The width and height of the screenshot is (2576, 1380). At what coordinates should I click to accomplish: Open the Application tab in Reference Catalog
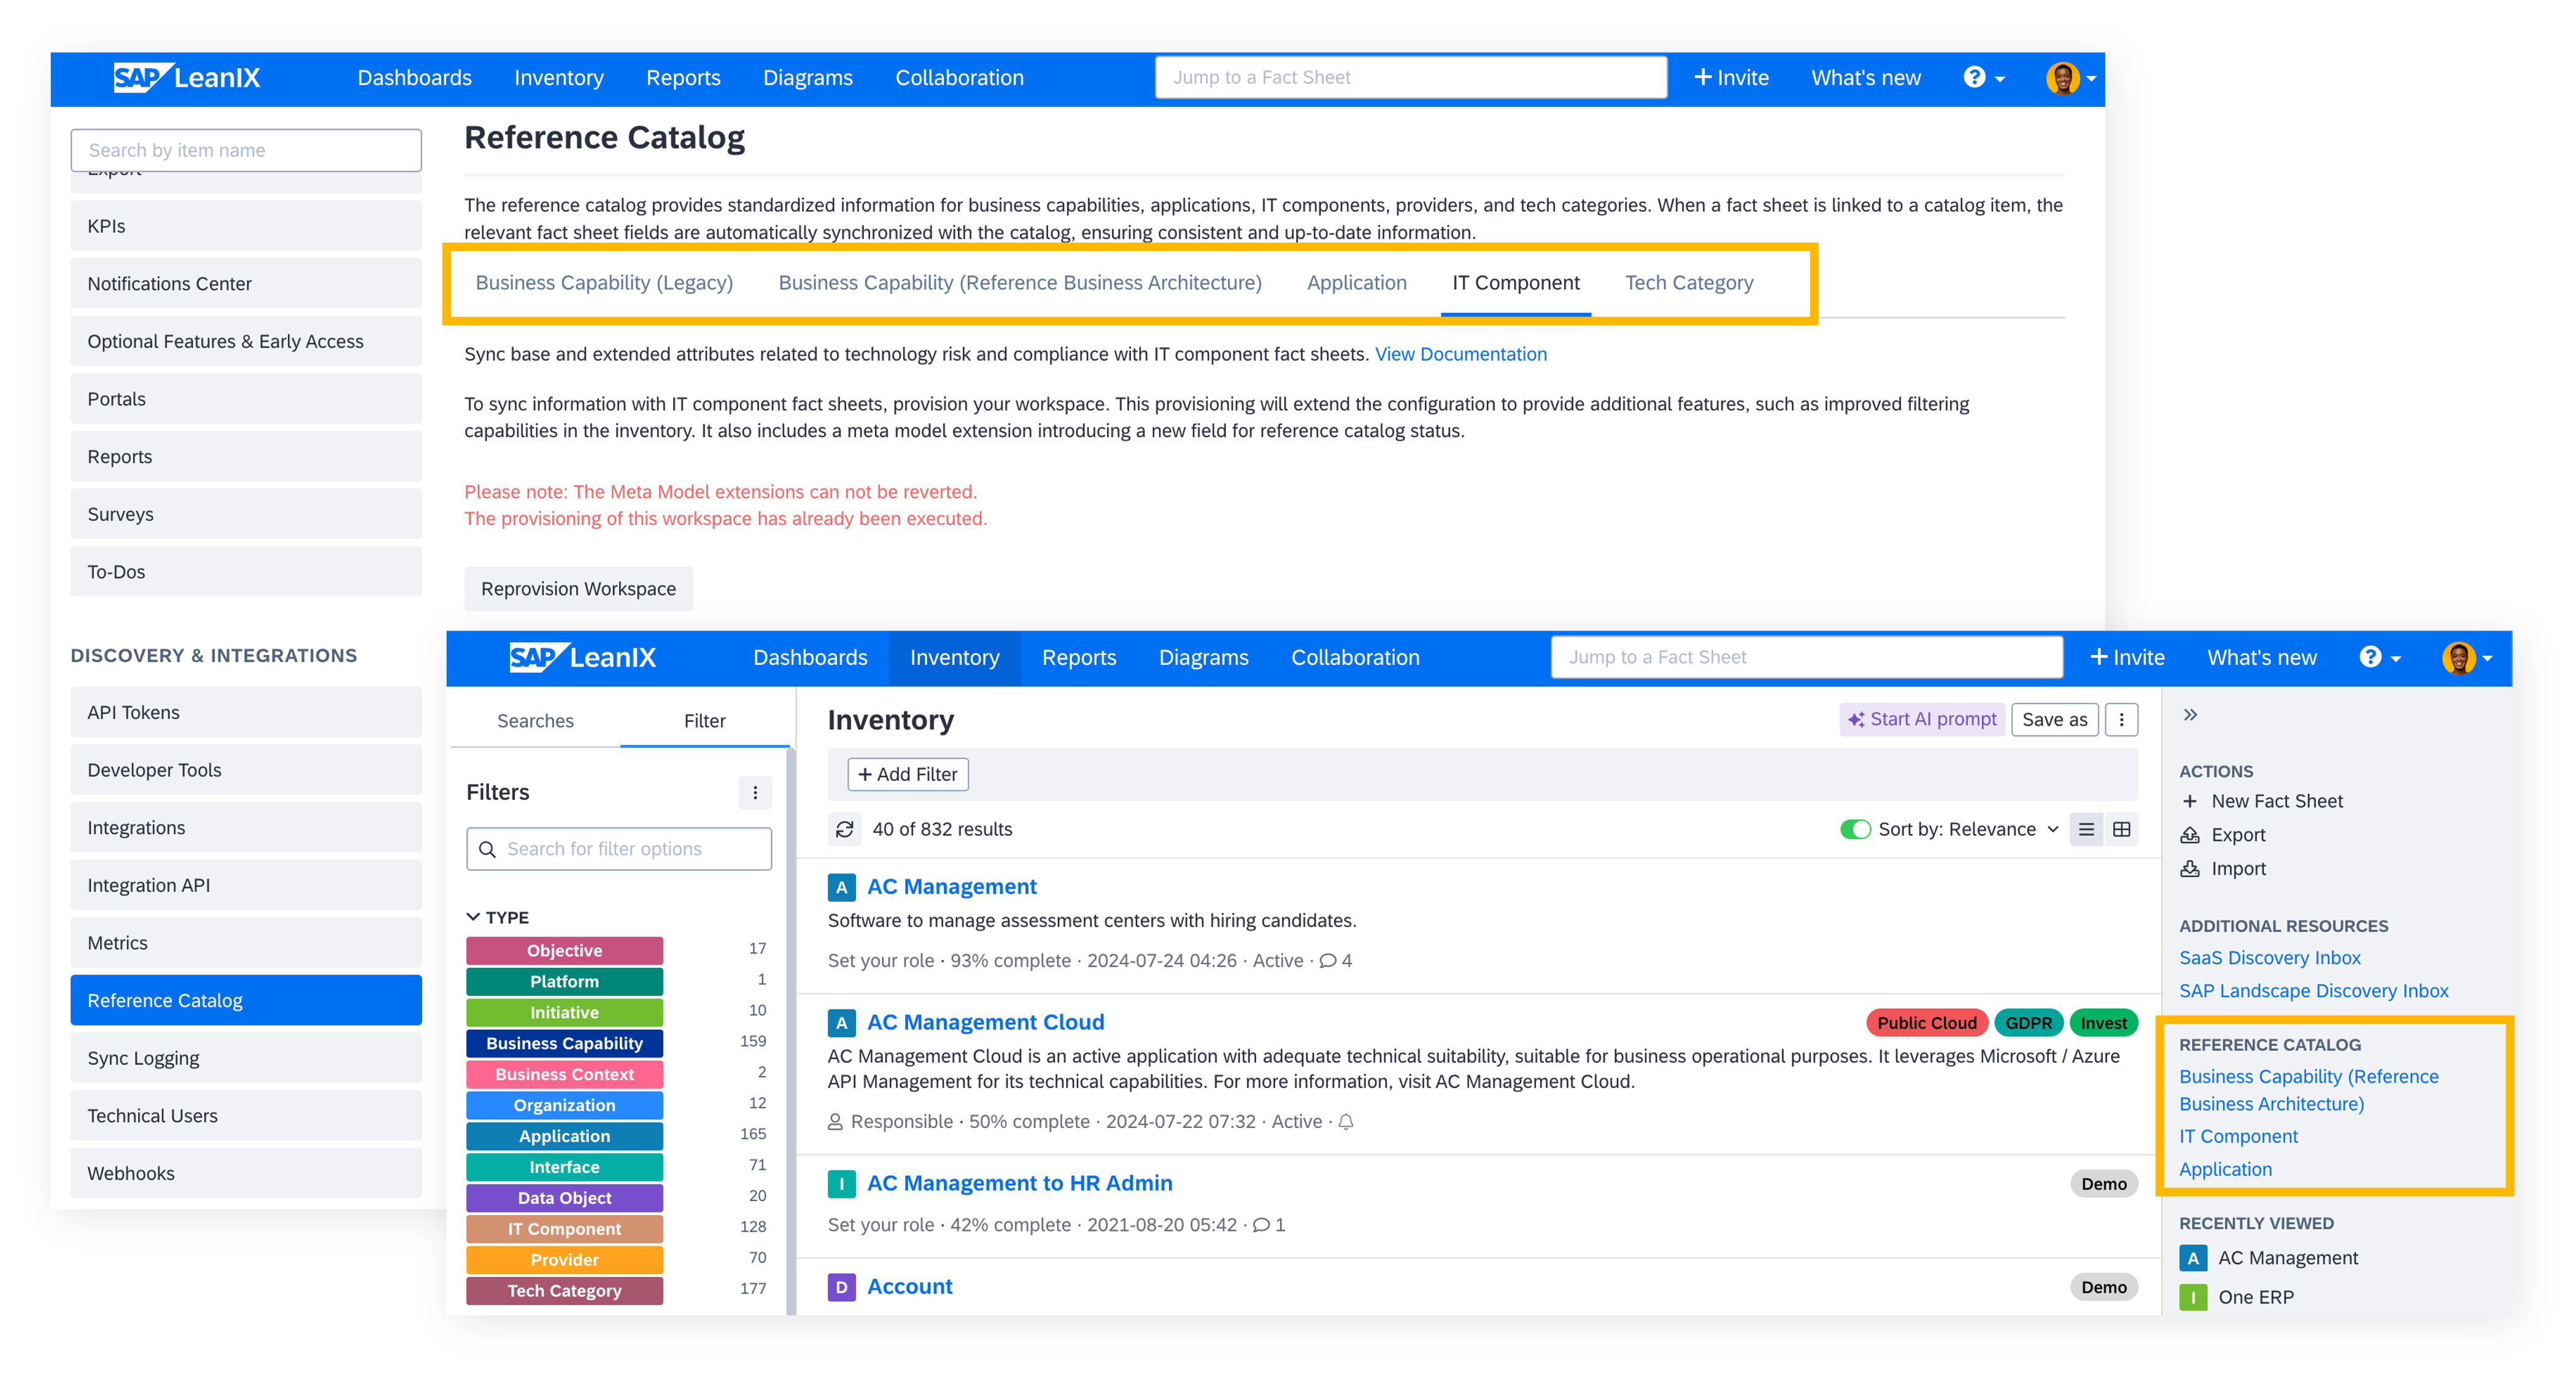pos(1356,283)
